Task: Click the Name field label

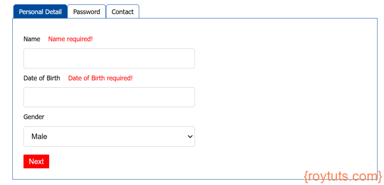Action: pos(32,39)
